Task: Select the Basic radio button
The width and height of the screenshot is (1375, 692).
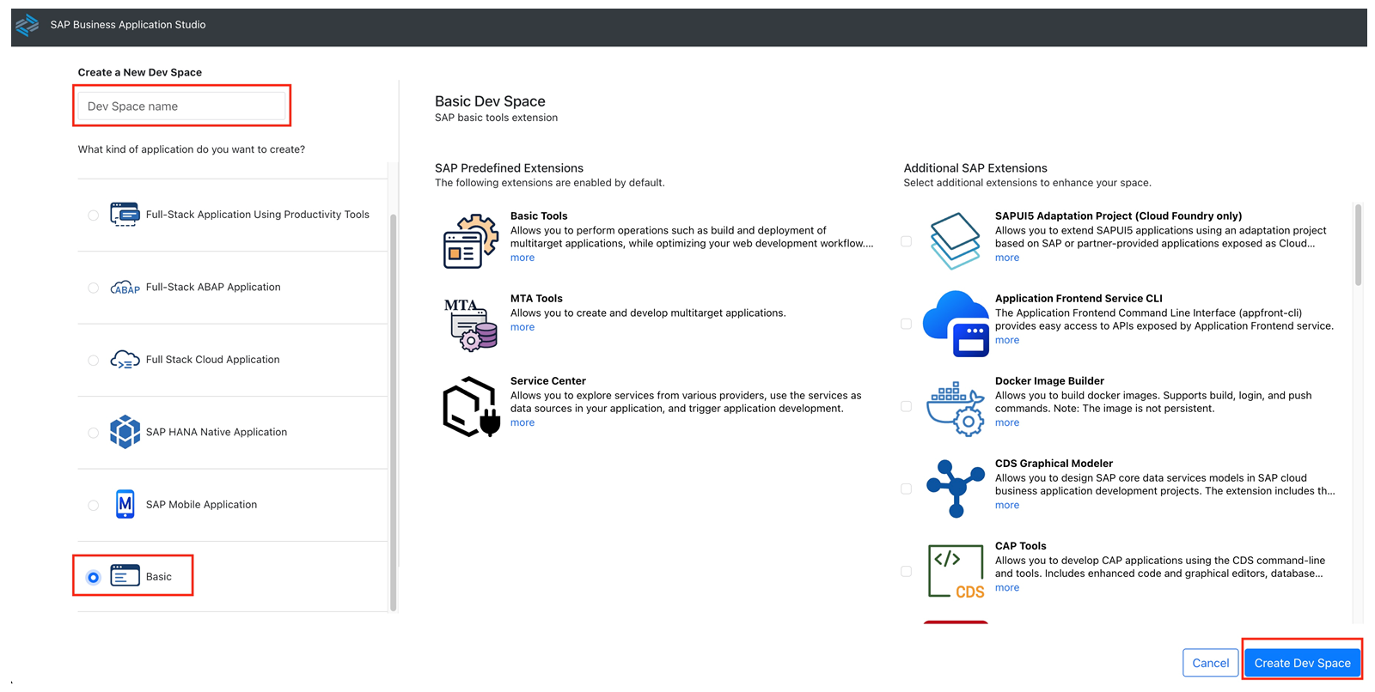Action: (x=93, y=577)
